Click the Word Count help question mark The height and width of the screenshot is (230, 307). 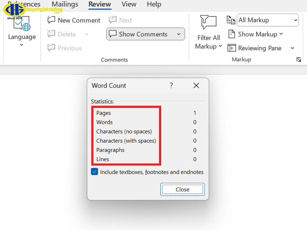pos(171,85)
